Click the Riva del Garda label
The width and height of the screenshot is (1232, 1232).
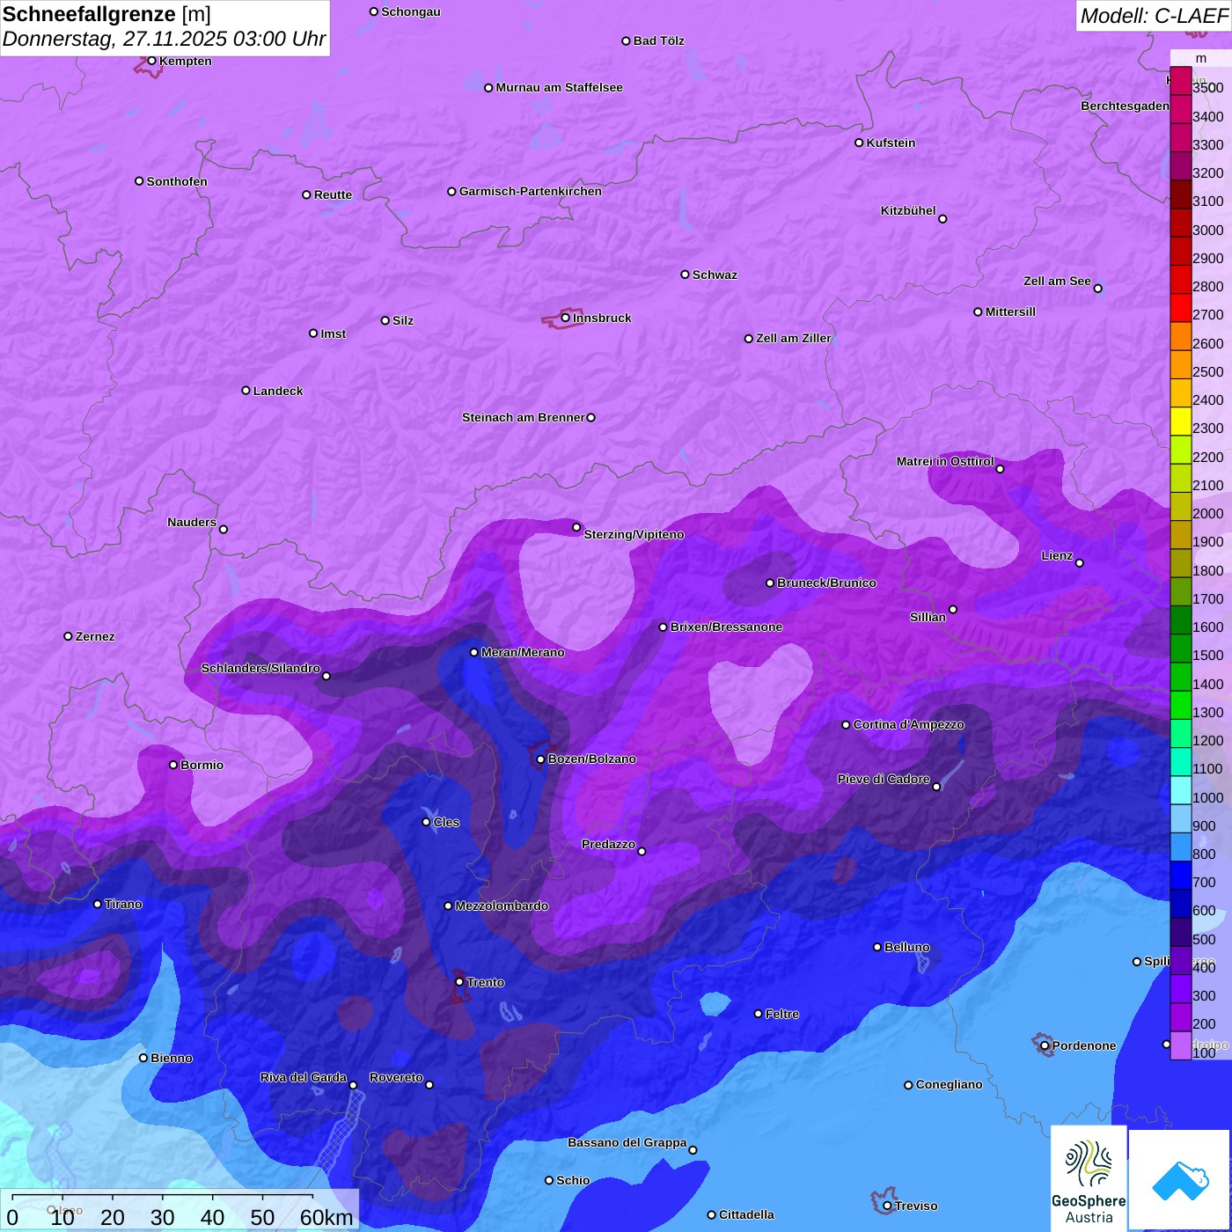tap(304, 1077)
